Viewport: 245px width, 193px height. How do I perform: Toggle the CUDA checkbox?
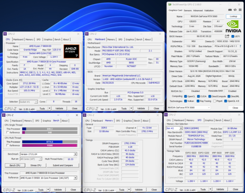[x=198, y=96]
